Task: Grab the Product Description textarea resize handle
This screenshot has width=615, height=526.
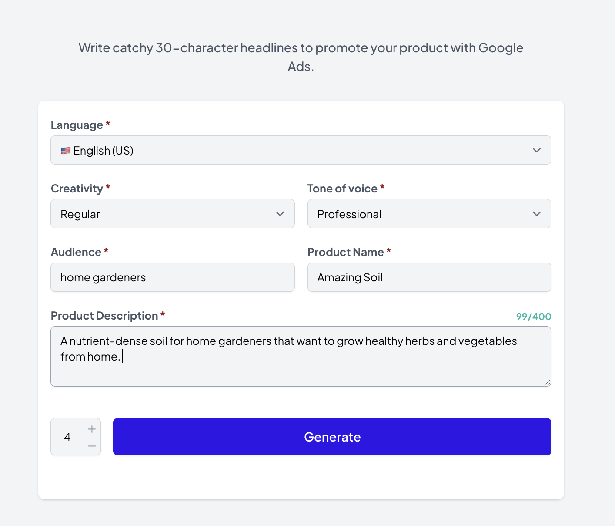Action: [547, 382]
